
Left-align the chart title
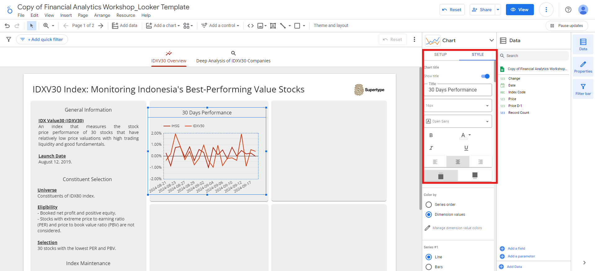pos(435,162)
